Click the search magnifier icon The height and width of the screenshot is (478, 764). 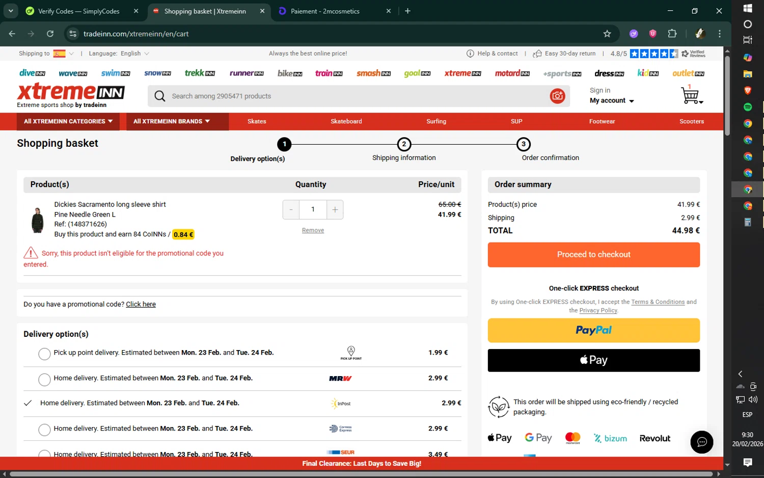pos(160,96)
